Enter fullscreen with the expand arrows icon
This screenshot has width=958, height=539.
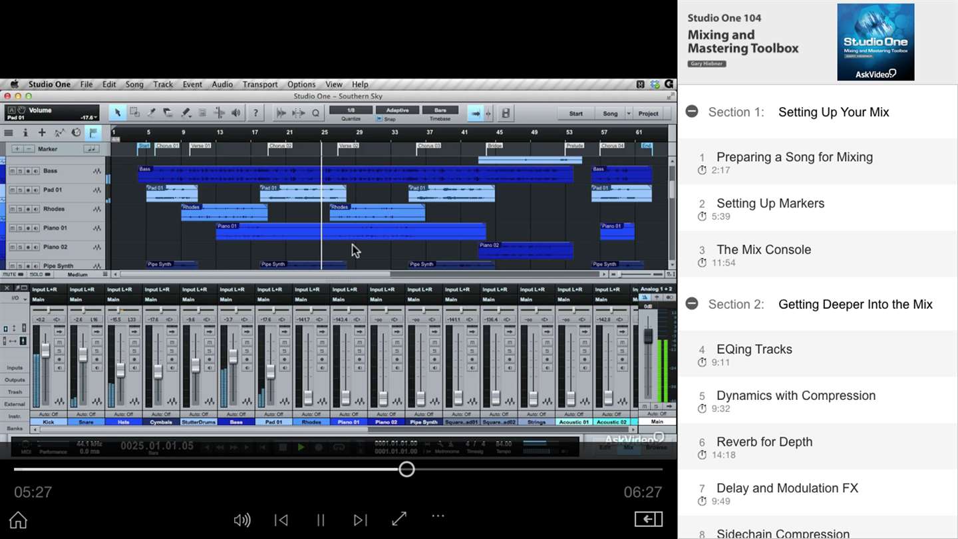(x=399, y=519)
